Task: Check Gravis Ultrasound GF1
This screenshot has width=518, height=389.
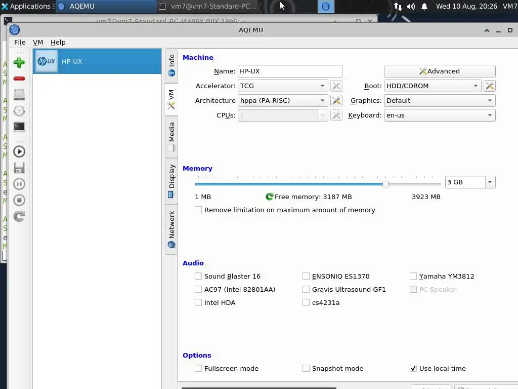Action: click(306, 289)
